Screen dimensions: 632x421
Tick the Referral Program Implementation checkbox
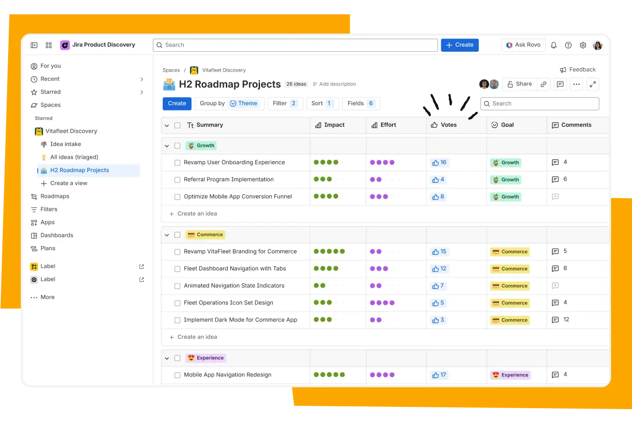click(177, 180)
